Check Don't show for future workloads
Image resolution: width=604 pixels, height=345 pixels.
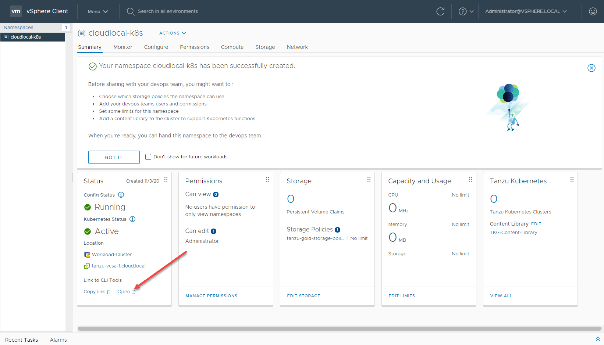[x=148, y=157]
